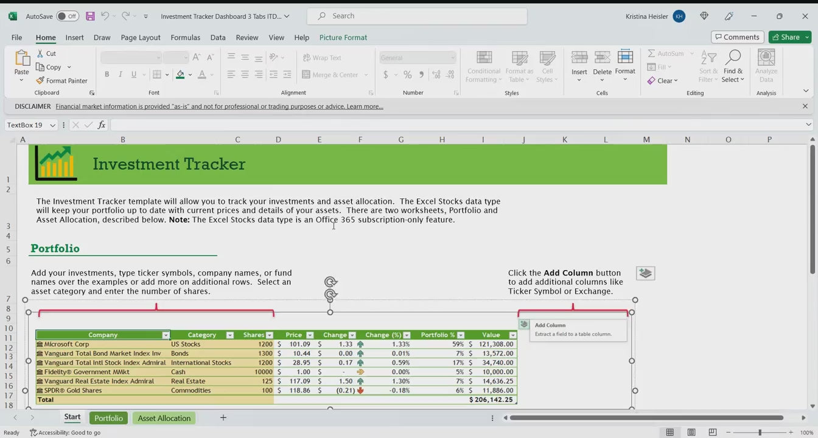The width and height of the screenshot is (818, 438).
Task: Click the Borders icon
Action: [157, 75]
